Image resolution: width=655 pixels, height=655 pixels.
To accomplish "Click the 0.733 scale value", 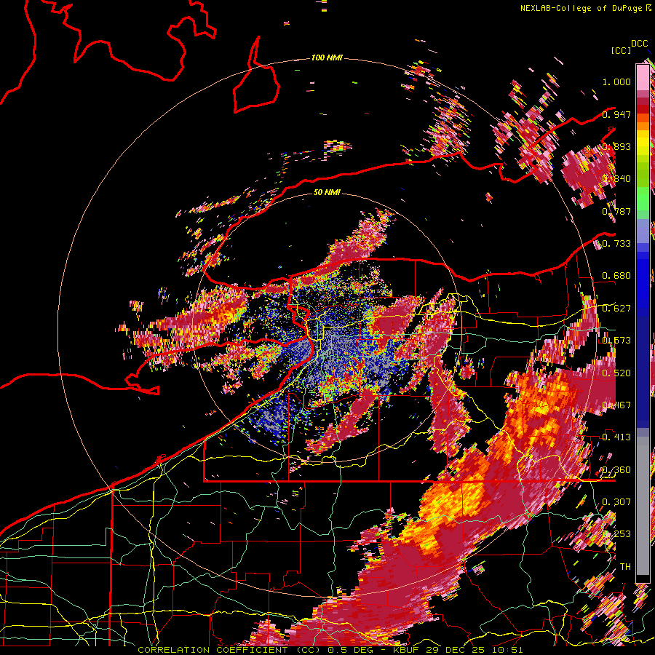I will coord(616,244).
